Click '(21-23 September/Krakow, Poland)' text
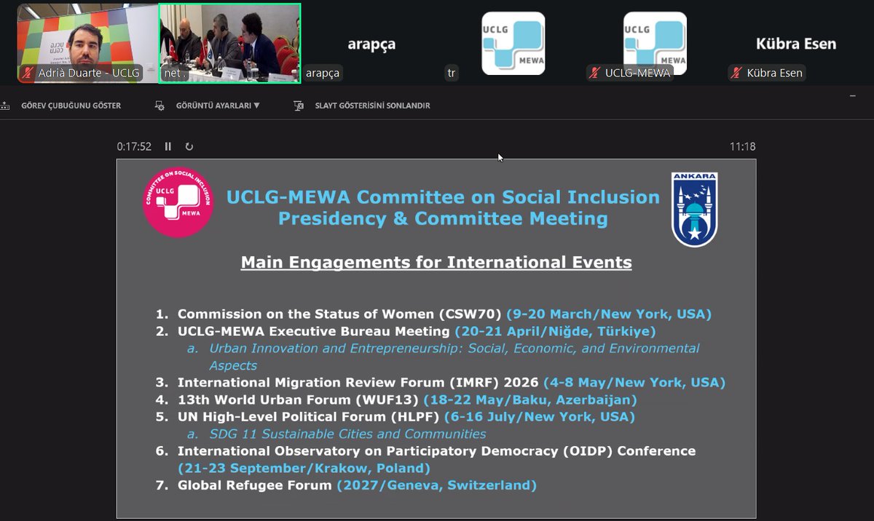The width and height of the screenshot is (874, 521). 304,468
